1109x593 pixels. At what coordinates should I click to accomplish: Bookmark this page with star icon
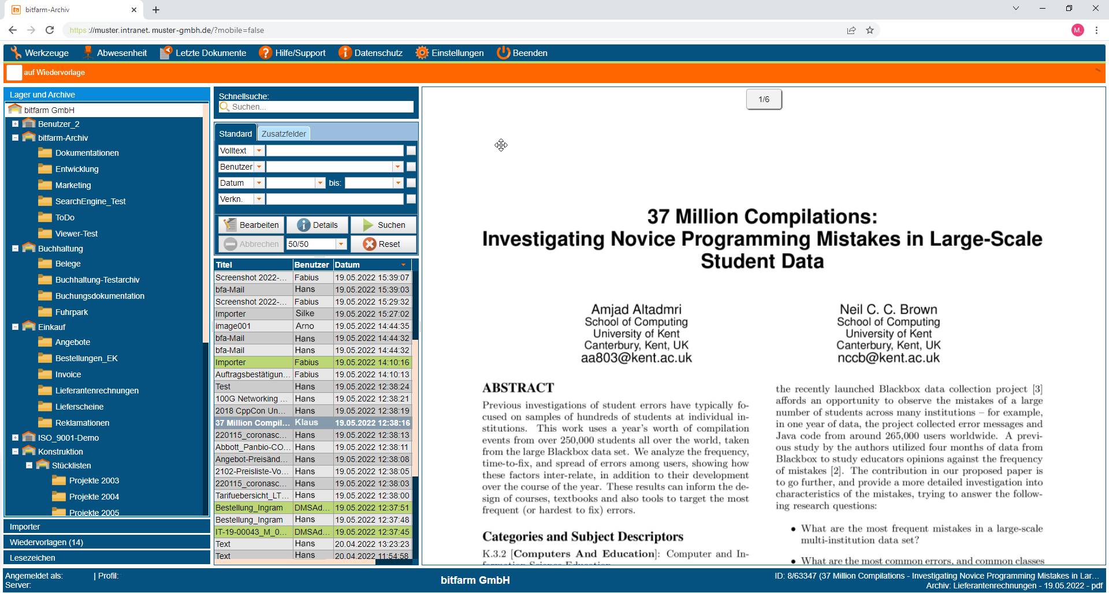click(x=870, y=30)
